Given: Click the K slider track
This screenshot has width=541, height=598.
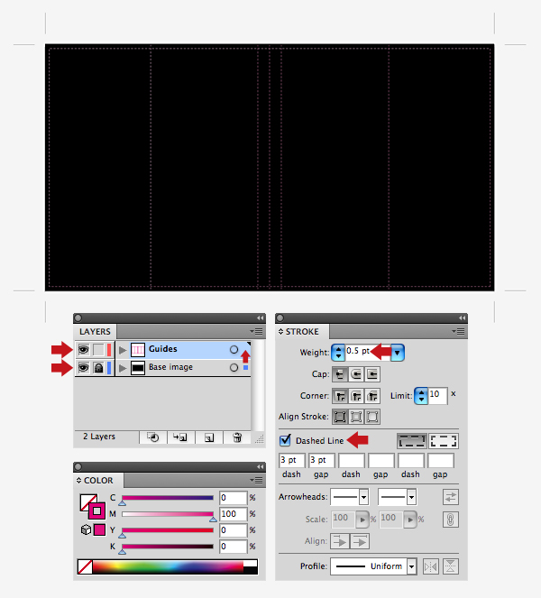Looking at the screenshot, I should click(x=168, y=547).
